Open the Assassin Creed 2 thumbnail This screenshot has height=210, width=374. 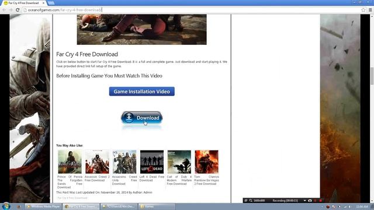coord(97,162)
